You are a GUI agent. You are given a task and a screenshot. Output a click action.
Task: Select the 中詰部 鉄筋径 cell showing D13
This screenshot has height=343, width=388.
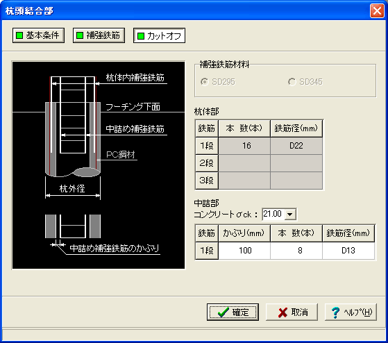348,251
